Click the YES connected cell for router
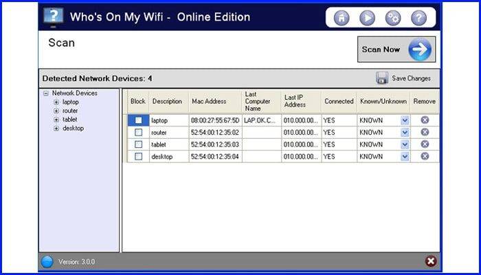This screenshot has height=275, width=481. click(x=339, y=132)
